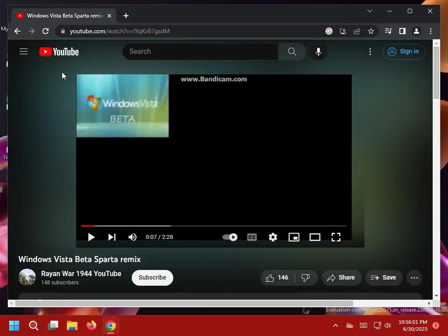448x336 pixels.
Task: Install app from address bar icon
Action: click(x=343, y=31)
